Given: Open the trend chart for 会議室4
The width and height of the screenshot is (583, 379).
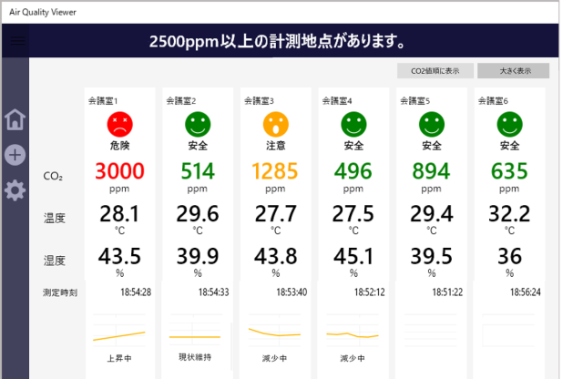Looking at the screenshot, I should pyautogui.click(x=353, y=331).
